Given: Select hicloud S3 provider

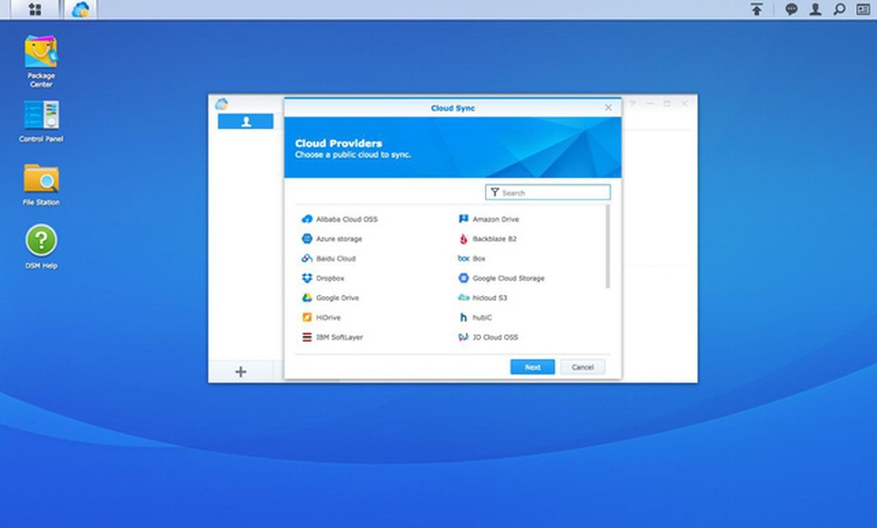Looking at the screenshot, I should (x=482, y=298).
